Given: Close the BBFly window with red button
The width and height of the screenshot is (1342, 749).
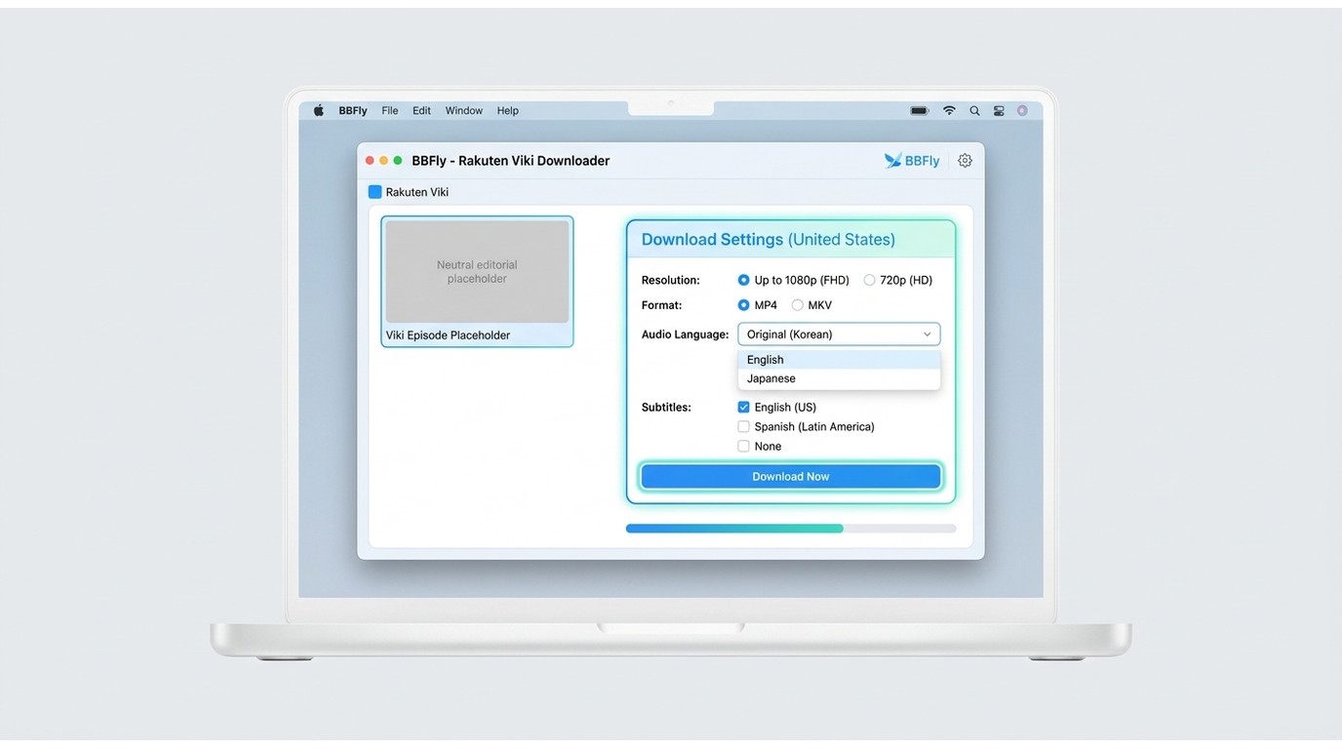Looking at the screenshot, I should 370,161.
